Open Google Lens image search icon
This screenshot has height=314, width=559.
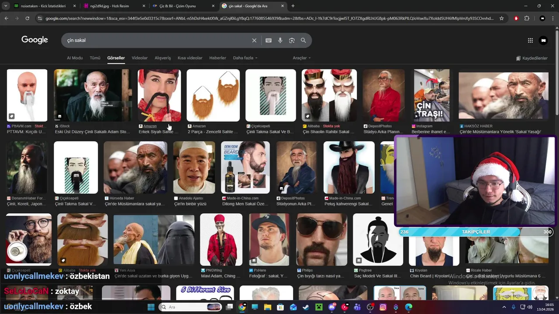[x=292, y=40]
